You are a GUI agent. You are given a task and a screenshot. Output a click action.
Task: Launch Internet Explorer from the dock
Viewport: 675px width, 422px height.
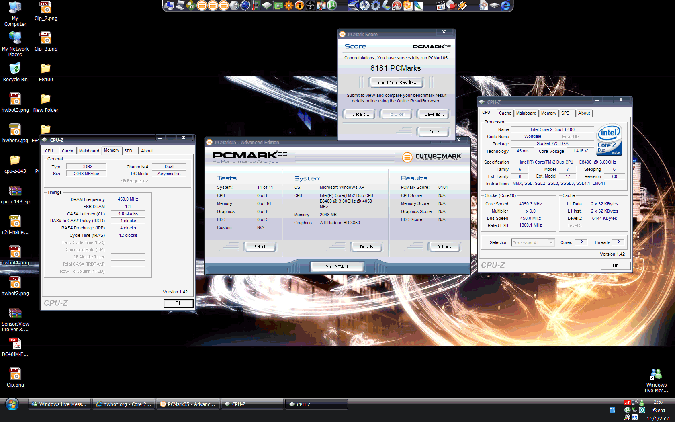click(506, 6)
